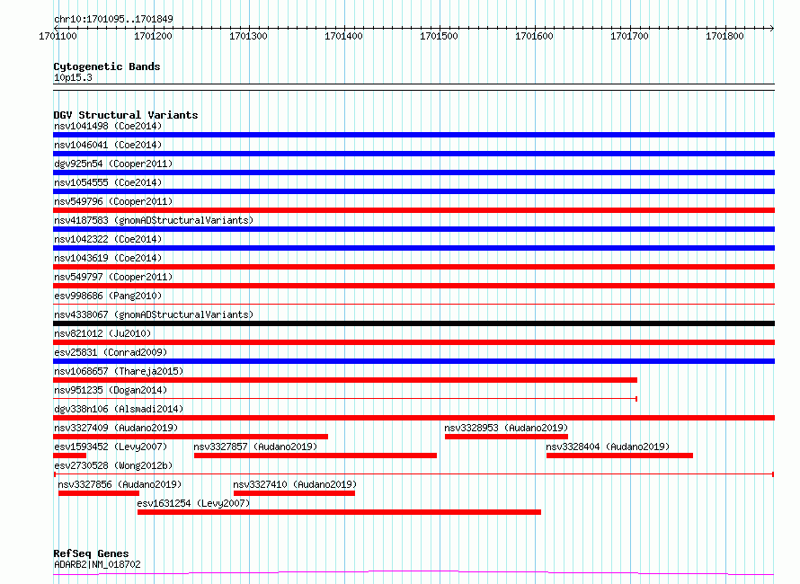The width and height of the screenshot is (800, 584).
Task: Open the esv1631254 (Levy2007) label
Action: [x=193, y=503]
